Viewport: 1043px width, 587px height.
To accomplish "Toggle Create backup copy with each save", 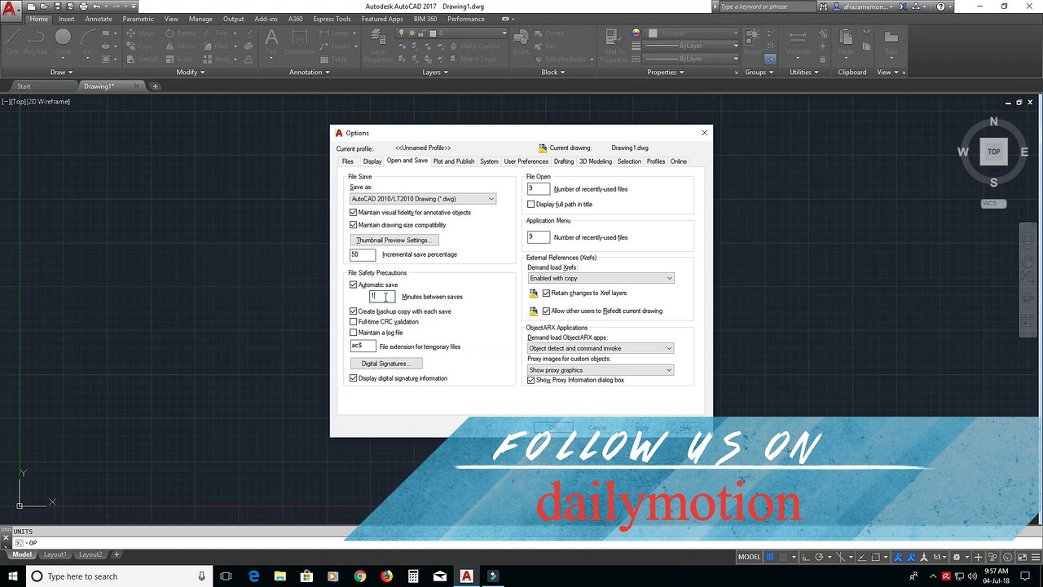I will click(x=353, y=311).
